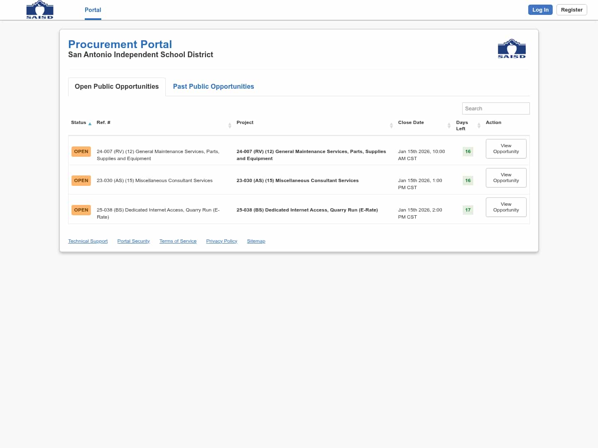Sort by Days Left column arrows
This screenshot has height=448, width=598.
[479, 125]
